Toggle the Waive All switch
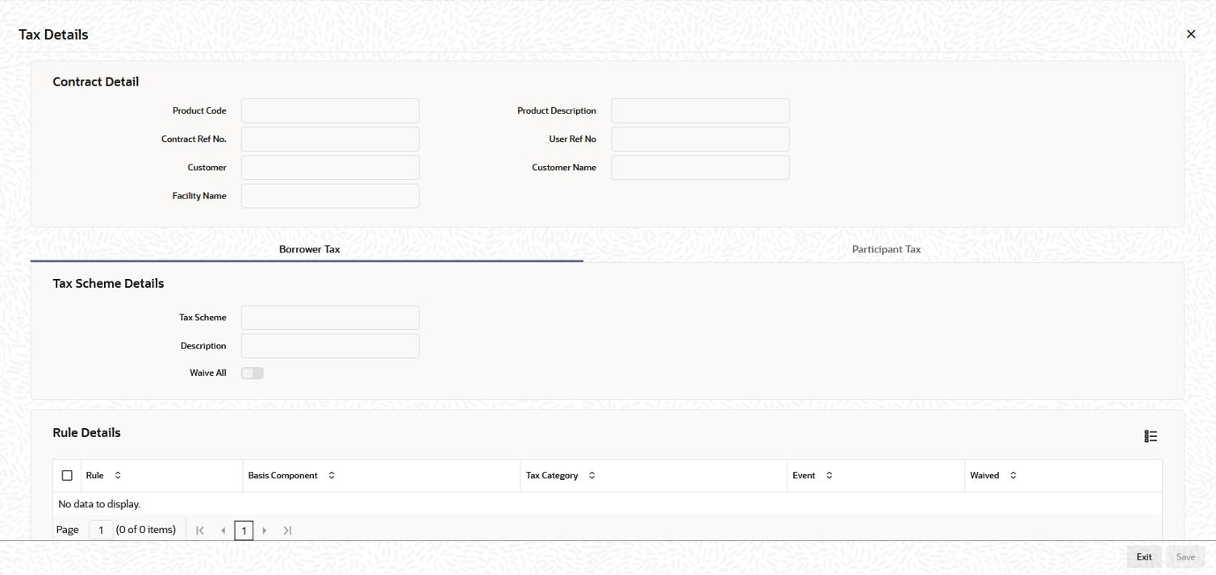The image size is (1216, 575). coord(253,373)
